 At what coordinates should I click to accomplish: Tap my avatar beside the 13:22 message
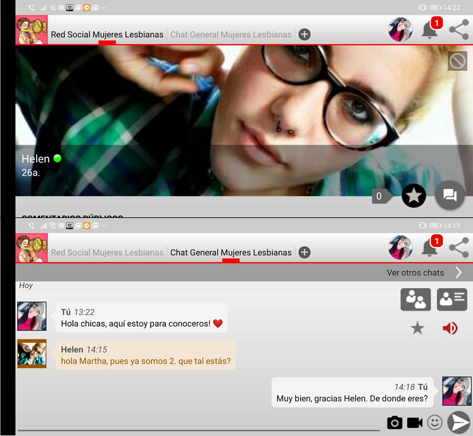[32, 316]
